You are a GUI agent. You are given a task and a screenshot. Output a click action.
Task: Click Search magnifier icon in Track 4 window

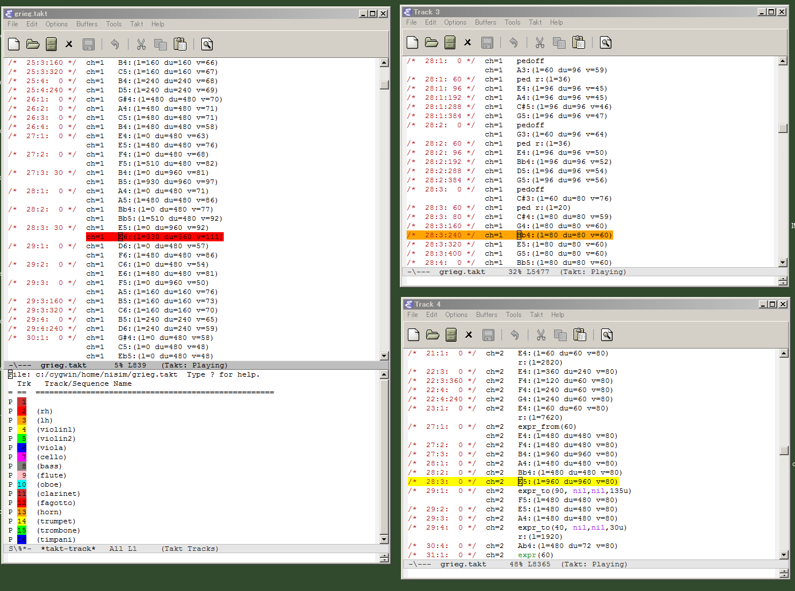[607, 335]
